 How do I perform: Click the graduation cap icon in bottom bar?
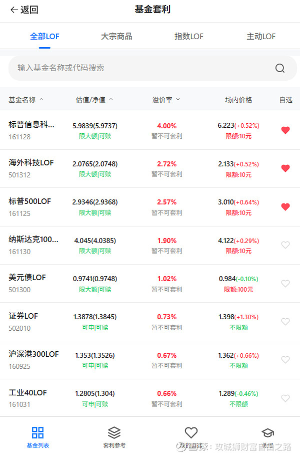coord(267,432)
